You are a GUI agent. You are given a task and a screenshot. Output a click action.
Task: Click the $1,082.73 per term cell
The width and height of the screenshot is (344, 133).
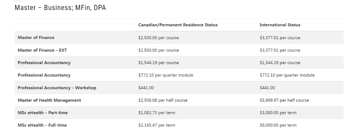click(157, 113)
